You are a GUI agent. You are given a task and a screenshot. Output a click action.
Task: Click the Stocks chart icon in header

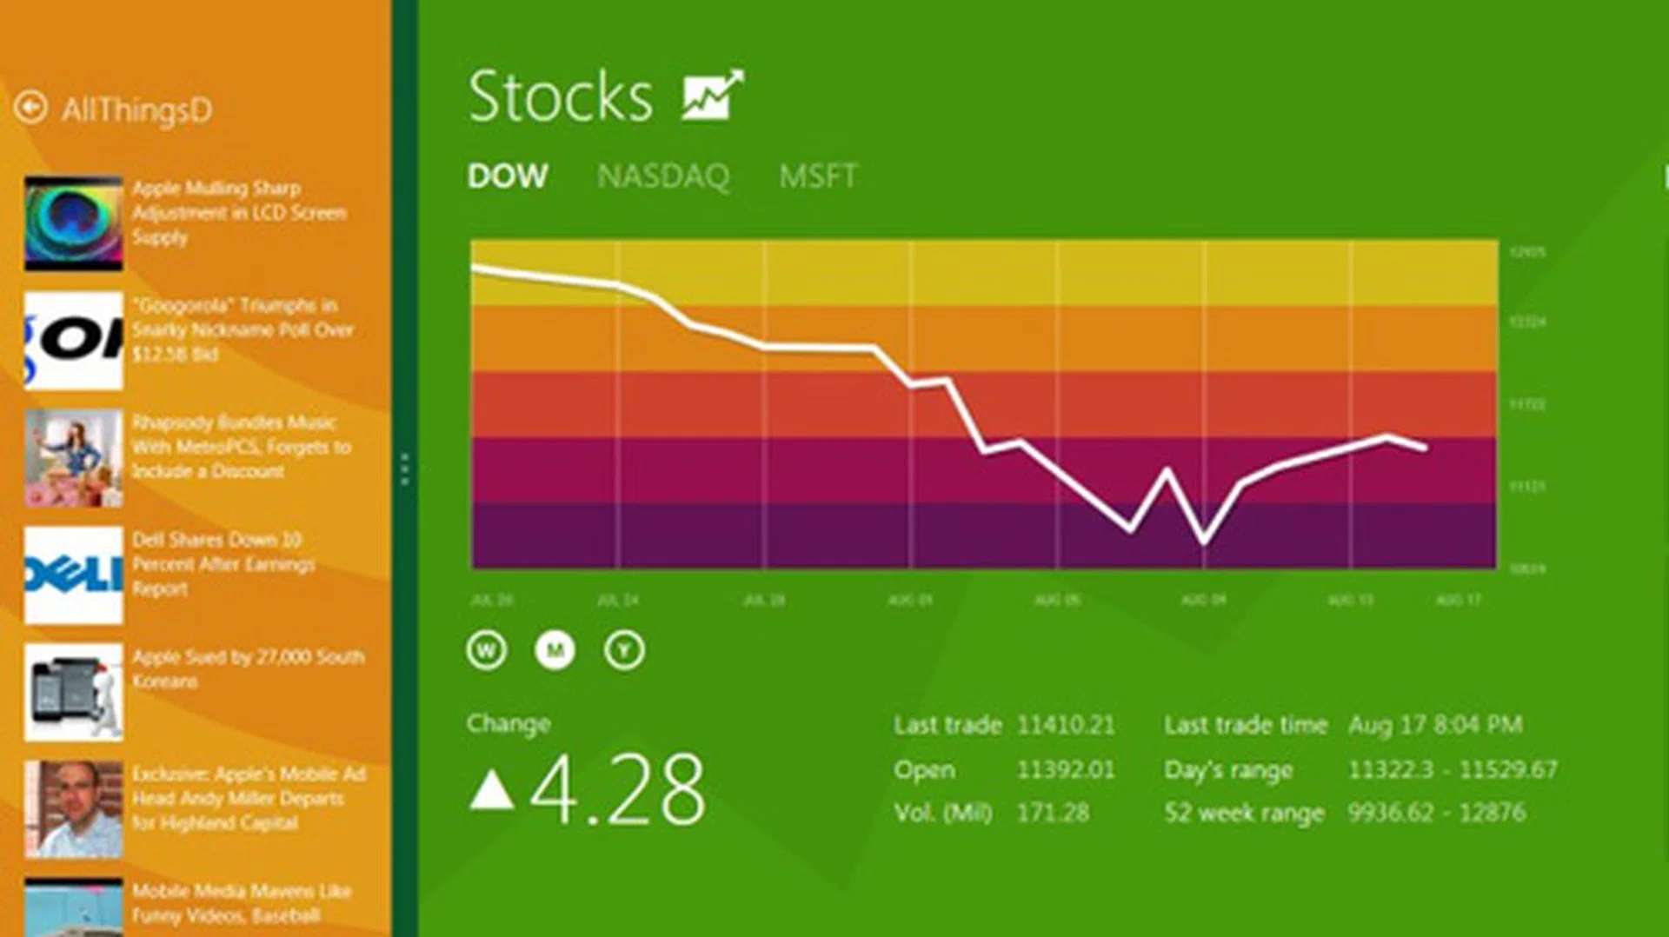pos(712,95)
